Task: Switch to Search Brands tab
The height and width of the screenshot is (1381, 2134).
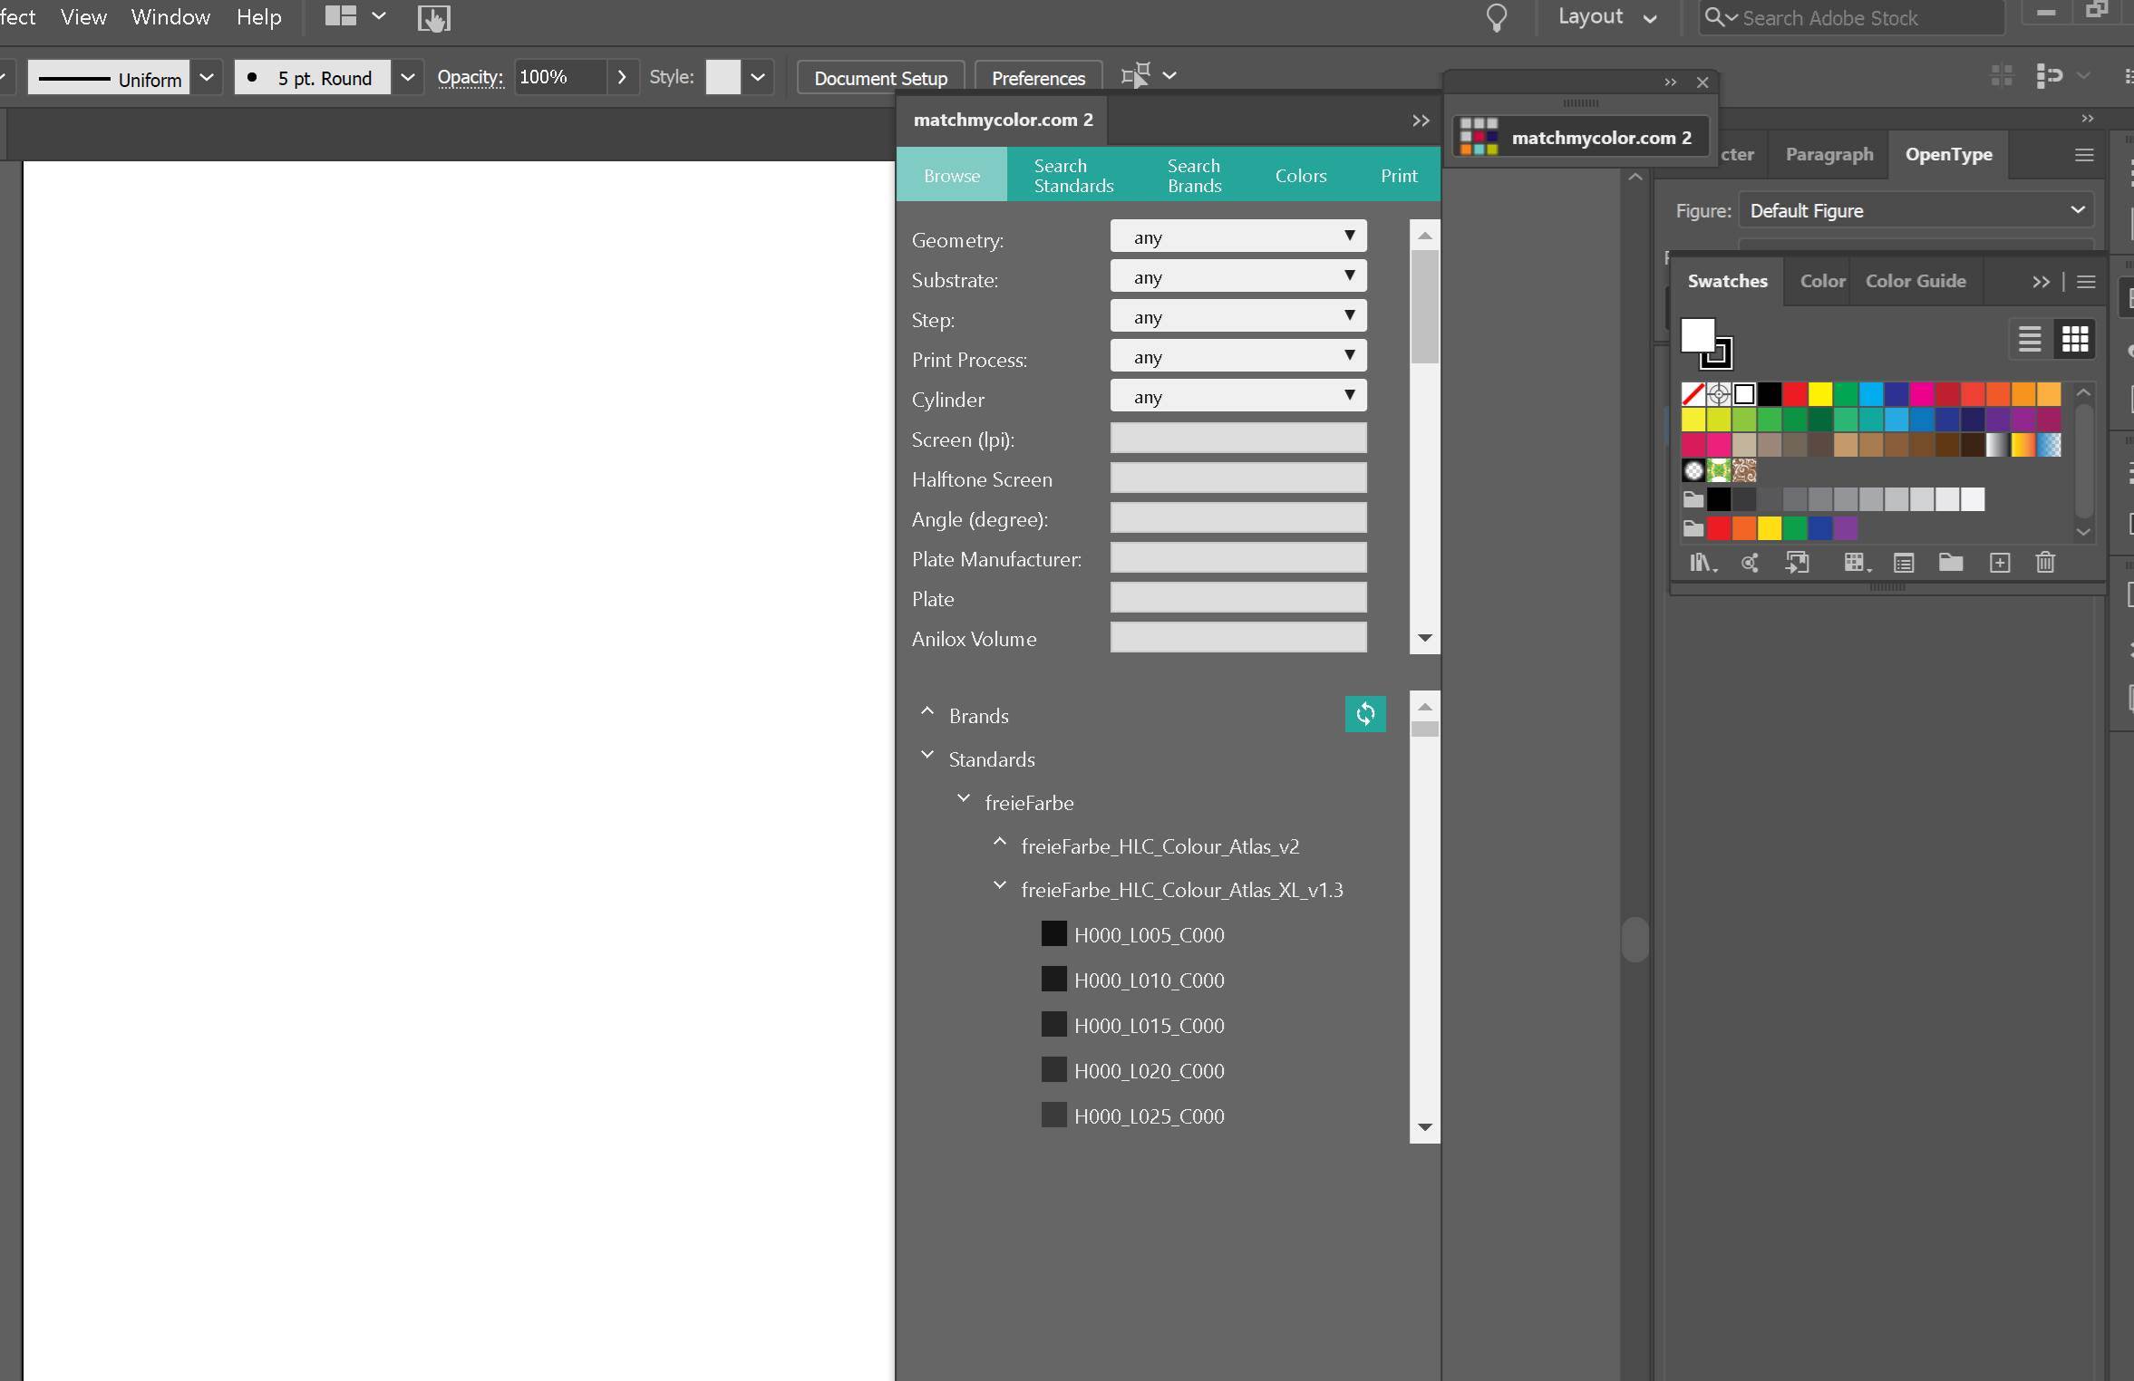Action: [x=1194, y=175]
